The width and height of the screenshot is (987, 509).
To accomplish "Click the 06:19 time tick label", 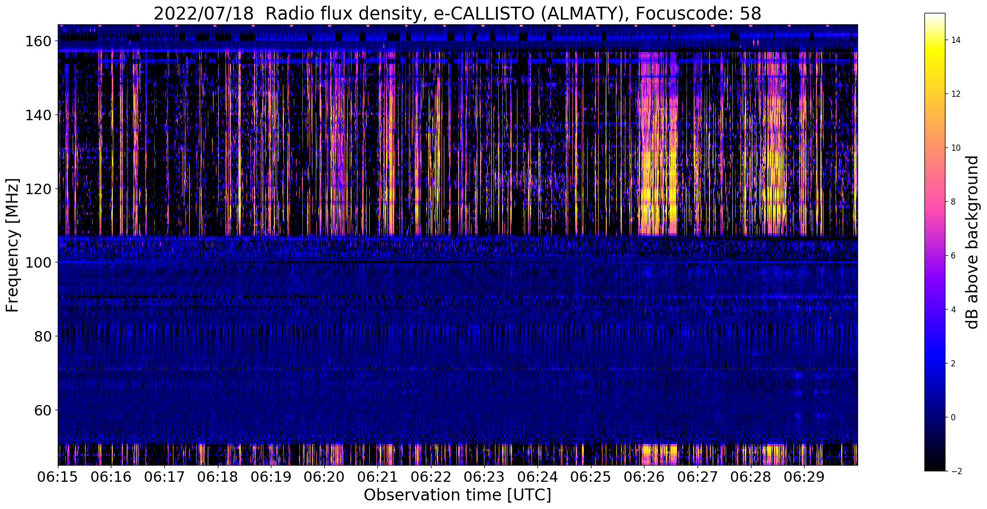I will (271, 477).
